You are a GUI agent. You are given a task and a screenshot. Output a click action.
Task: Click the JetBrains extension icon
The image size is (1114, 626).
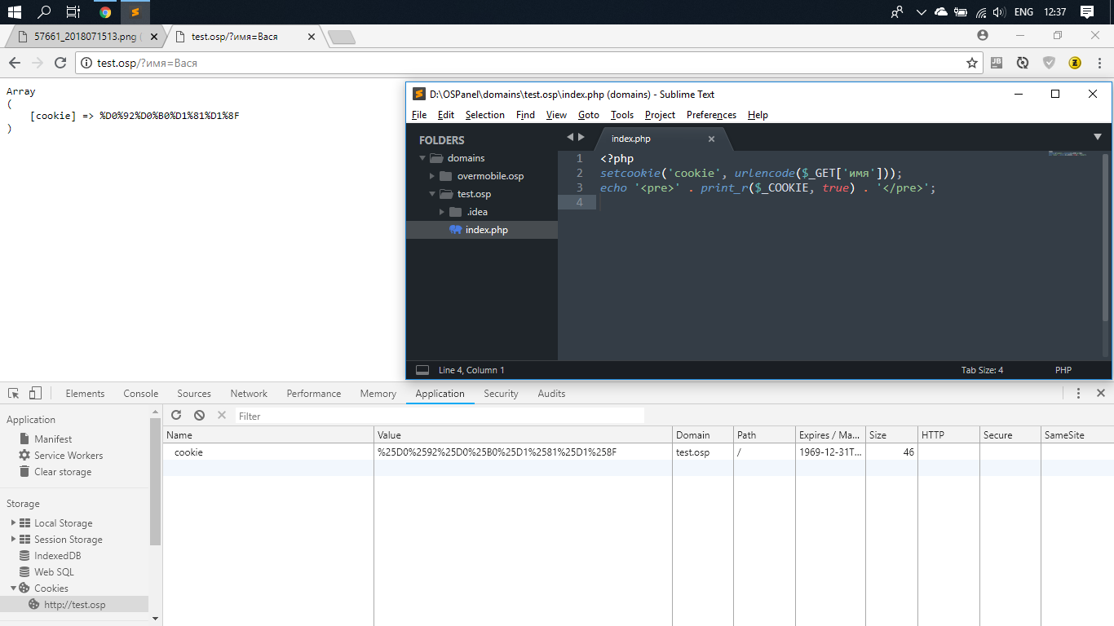pos(997,63)
